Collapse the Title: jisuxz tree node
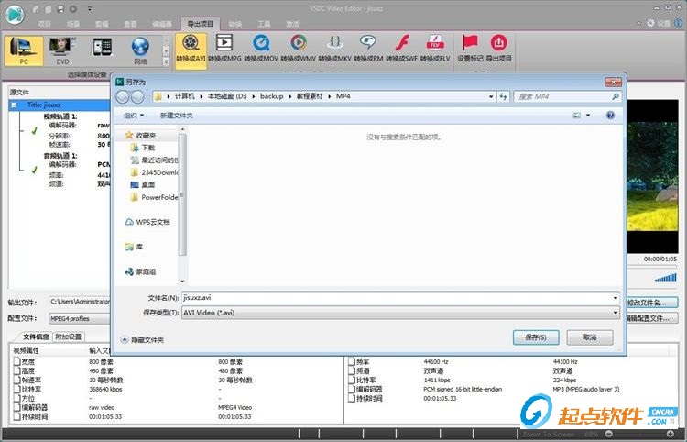 (15, 105)
